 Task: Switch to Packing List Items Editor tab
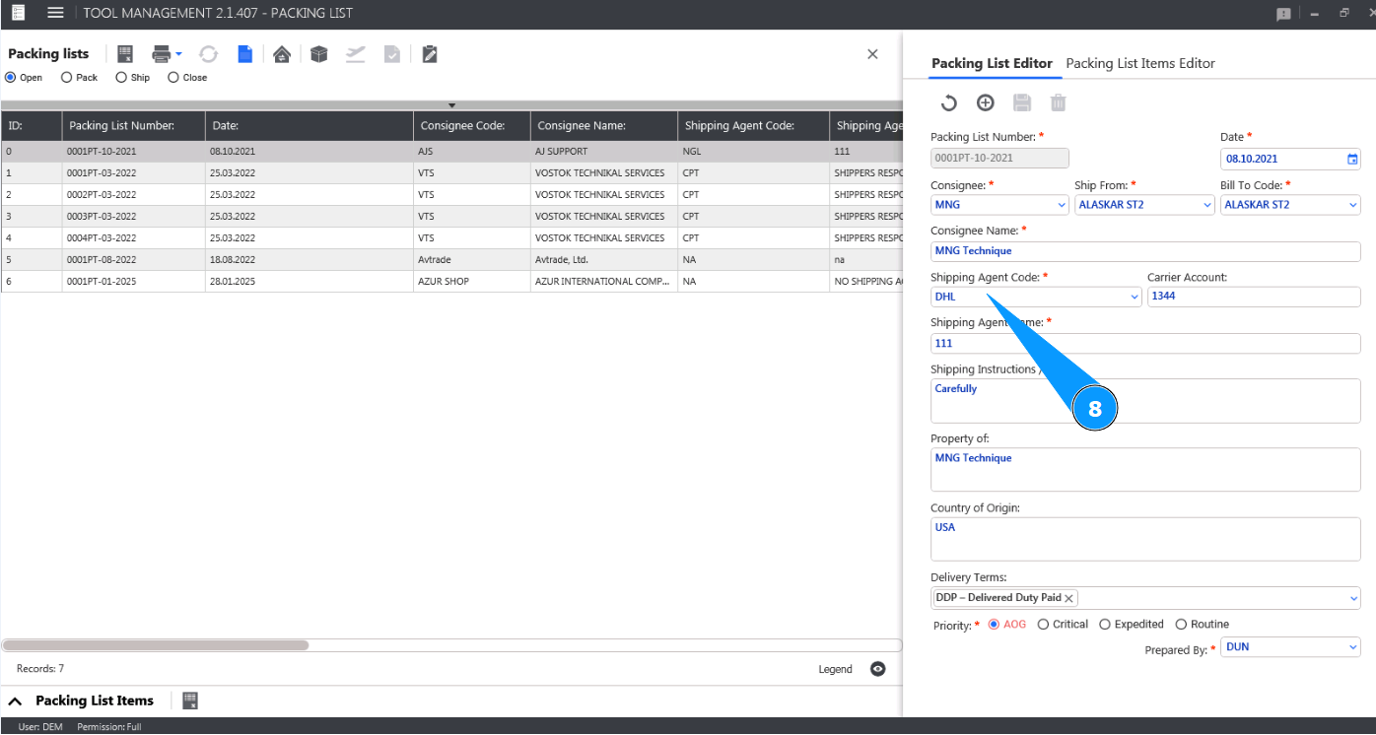coord(1140,63)
